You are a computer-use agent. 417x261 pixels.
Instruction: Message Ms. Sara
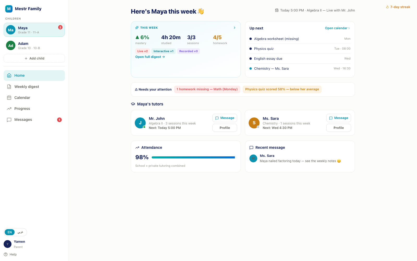339,118
